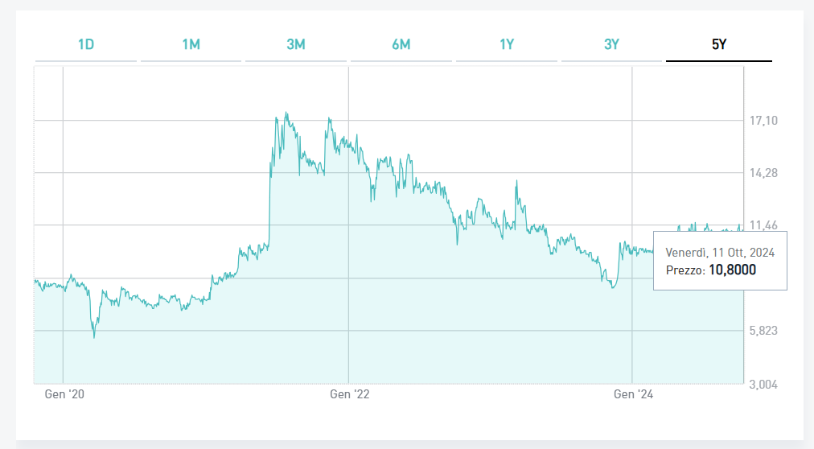
Task: Select the 3Y chart period tab
Action: click(x=611, y=44)
